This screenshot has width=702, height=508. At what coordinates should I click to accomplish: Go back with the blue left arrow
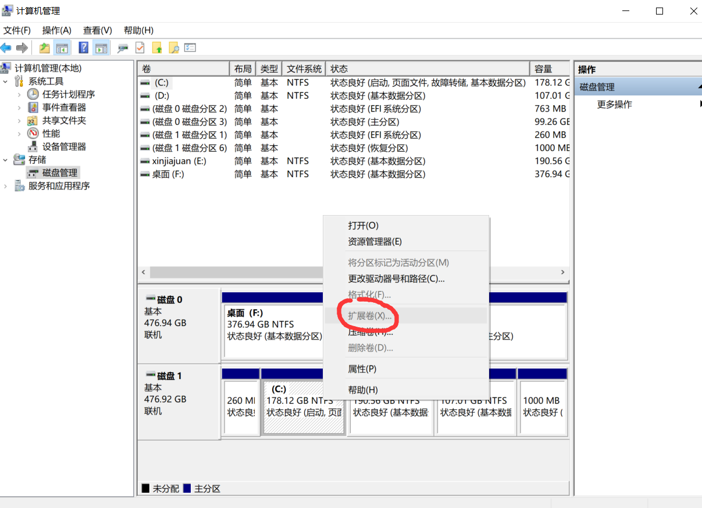(x=6, y=48)
